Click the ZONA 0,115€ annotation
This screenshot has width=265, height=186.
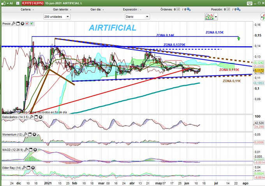pyautogui.click(x=229, y=70)
